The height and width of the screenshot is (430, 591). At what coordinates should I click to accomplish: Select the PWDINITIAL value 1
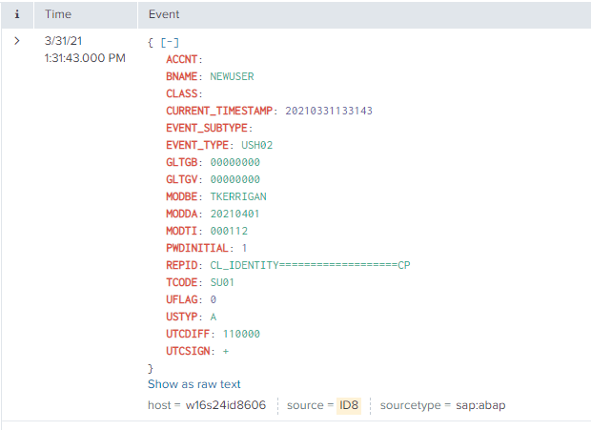point(243,248)
